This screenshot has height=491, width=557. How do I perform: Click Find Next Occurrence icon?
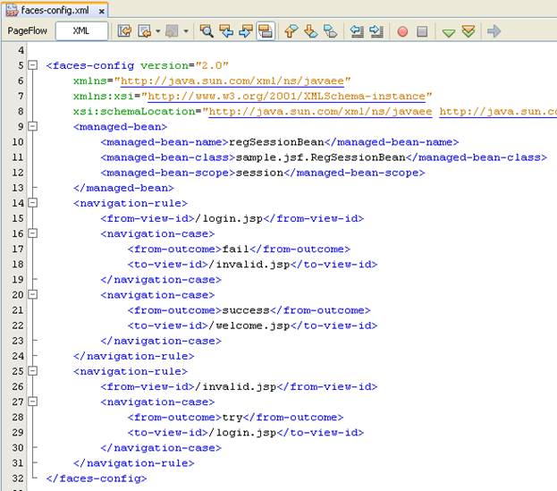246,31
